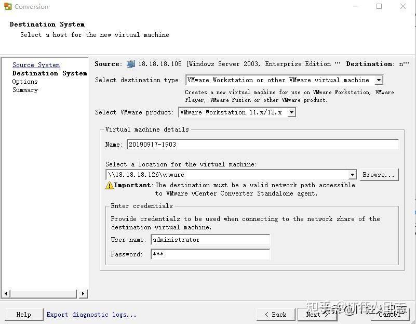Click the Password field
The image size is (416, 324).
pos(210,254)
